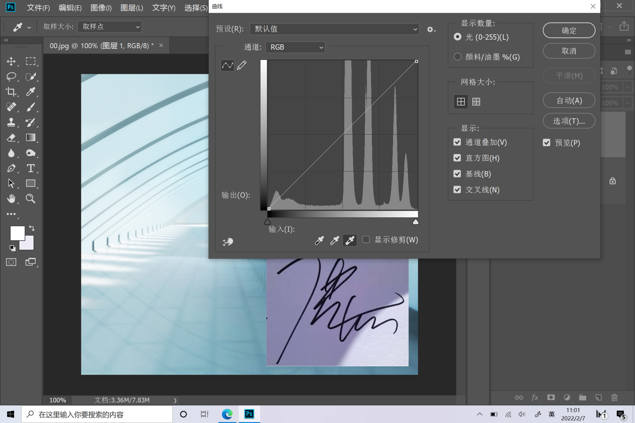Select the Clone Stamp tool

point(11,122)
